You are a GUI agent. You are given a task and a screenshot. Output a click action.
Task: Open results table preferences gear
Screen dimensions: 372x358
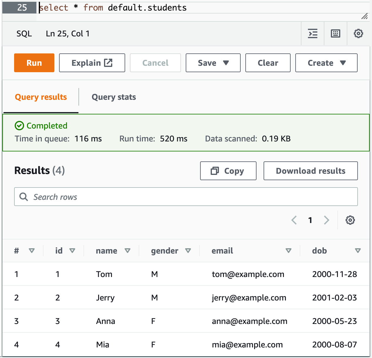click(x=350, y=220)
